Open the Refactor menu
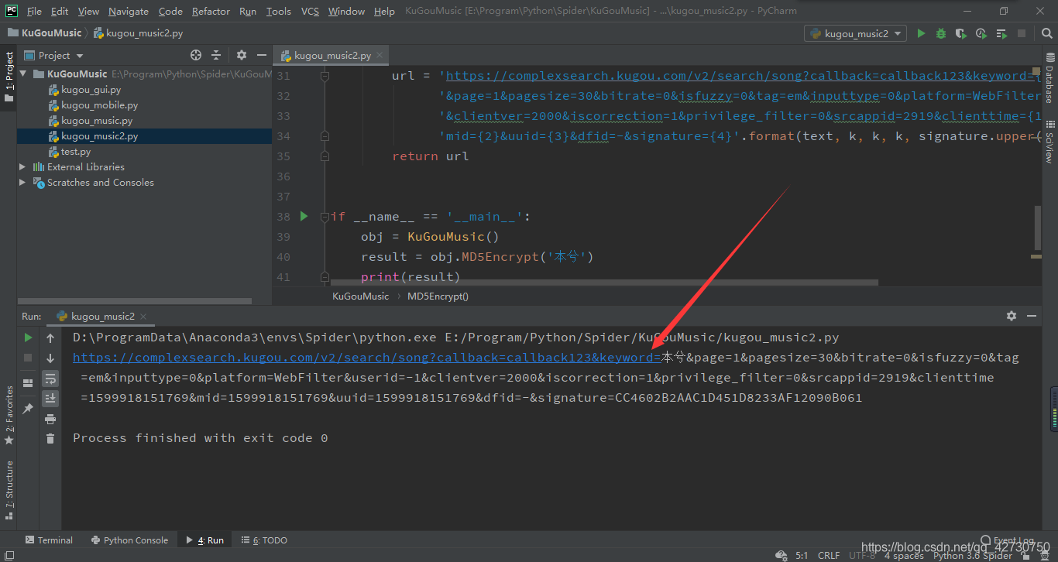Image resolution: width=1058 pixels, height=562 pixels. tap(211, 11)
